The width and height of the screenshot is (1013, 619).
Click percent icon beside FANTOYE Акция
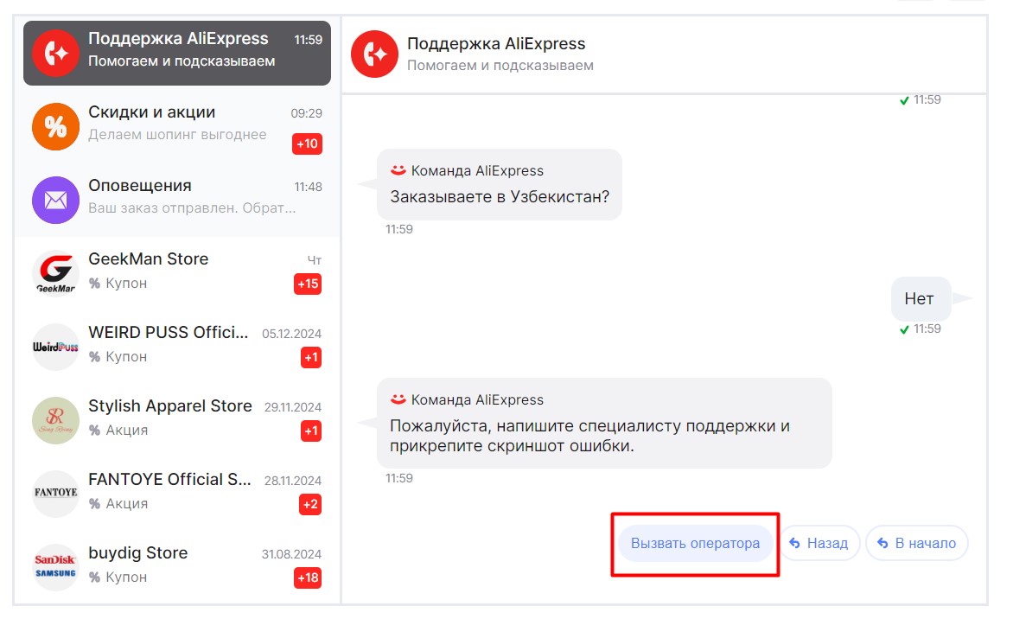(94, 503)
